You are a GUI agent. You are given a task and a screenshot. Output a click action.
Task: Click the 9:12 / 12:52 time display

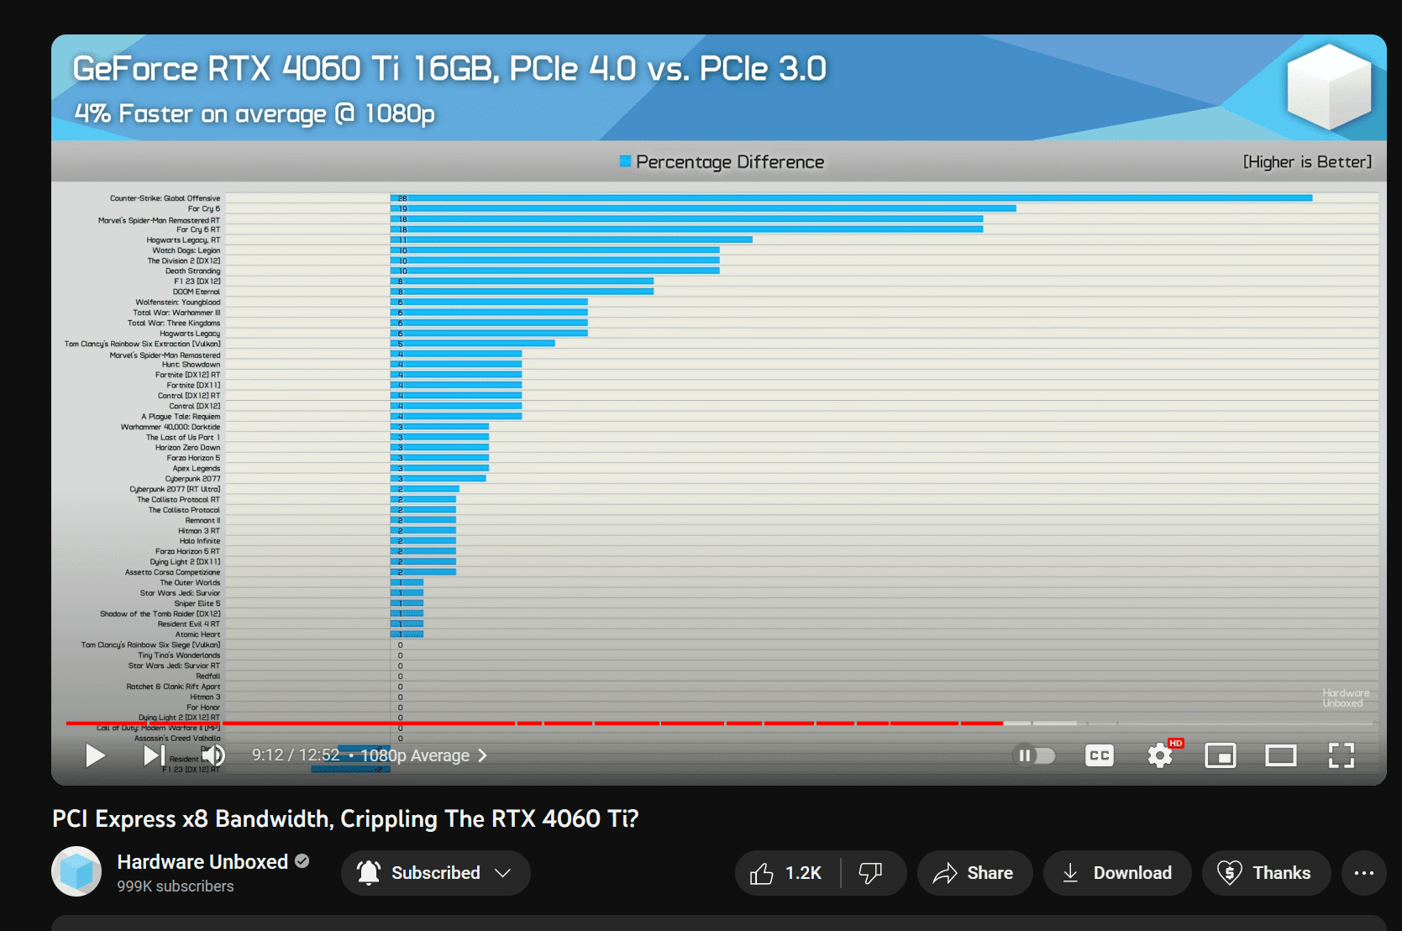pos(296,755)
